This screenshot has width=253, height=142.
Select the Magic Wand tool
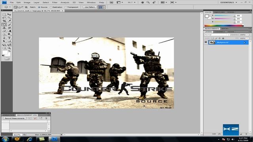pyautogui.click(x=9, y=18)
